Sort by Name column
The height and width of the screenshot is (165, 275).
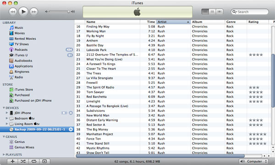(112, 22)
